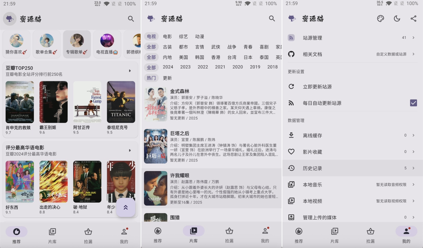The height and width of the screenshot is (248, 423).
Task: Open the 猜你喜欢 shortcut
Action: click(x=16, y=44)
